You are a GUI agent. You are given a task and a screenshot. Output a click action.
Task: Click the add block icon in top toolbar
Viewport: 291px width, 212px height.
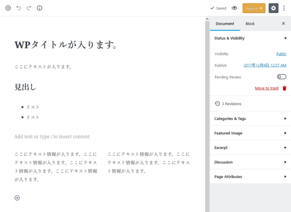(x=8, y=8)
